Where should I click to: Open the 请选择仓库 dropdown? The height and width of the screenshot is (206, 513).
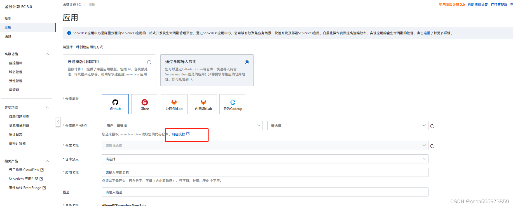(265, 145)
